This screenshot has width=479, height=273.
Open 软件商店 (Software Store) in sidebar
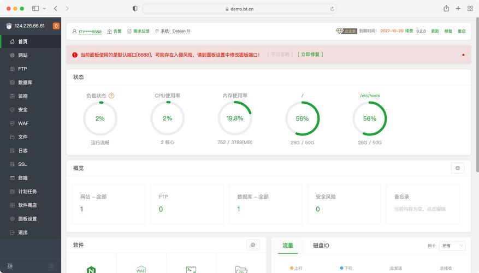27,205
